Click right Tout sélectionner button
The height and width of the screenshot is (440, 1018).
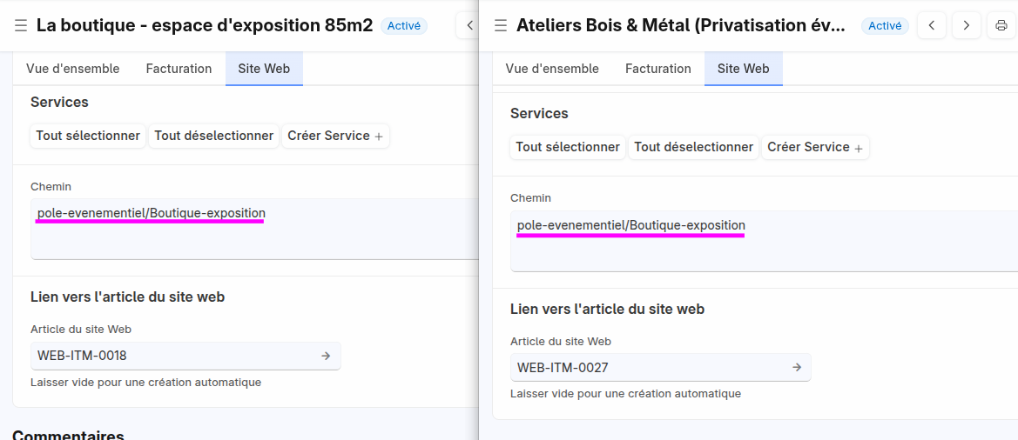coord(568,147)
